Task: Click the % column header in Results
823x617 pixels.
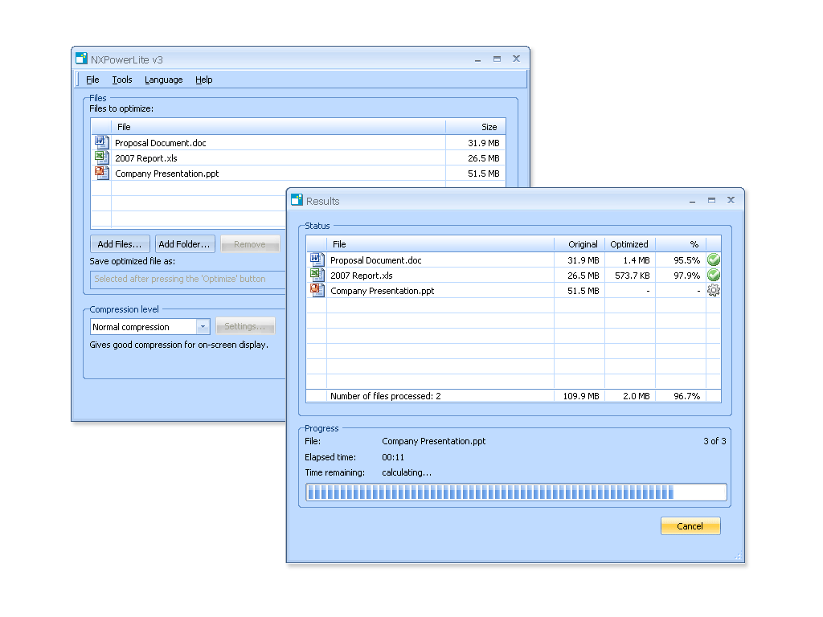Action: [681, 244]
